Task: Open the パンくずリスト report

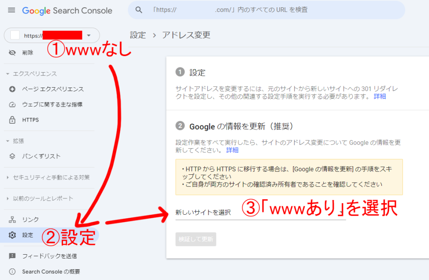Action: point(41,156)
